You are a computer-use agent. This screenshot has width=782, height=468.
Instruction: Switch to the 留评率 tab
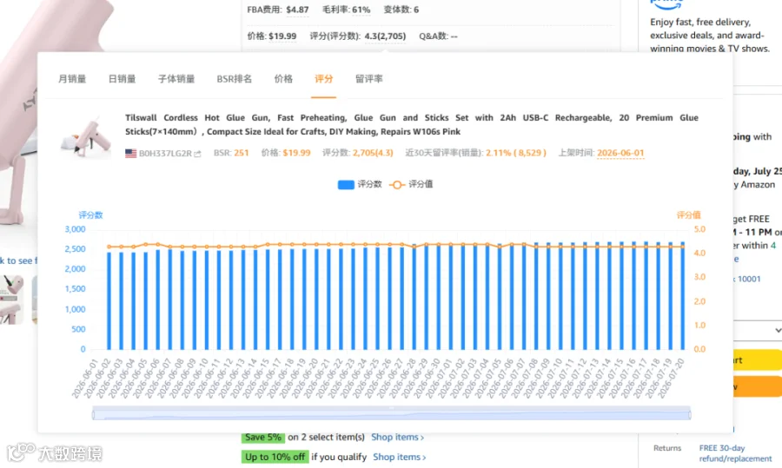pos(368,79)
